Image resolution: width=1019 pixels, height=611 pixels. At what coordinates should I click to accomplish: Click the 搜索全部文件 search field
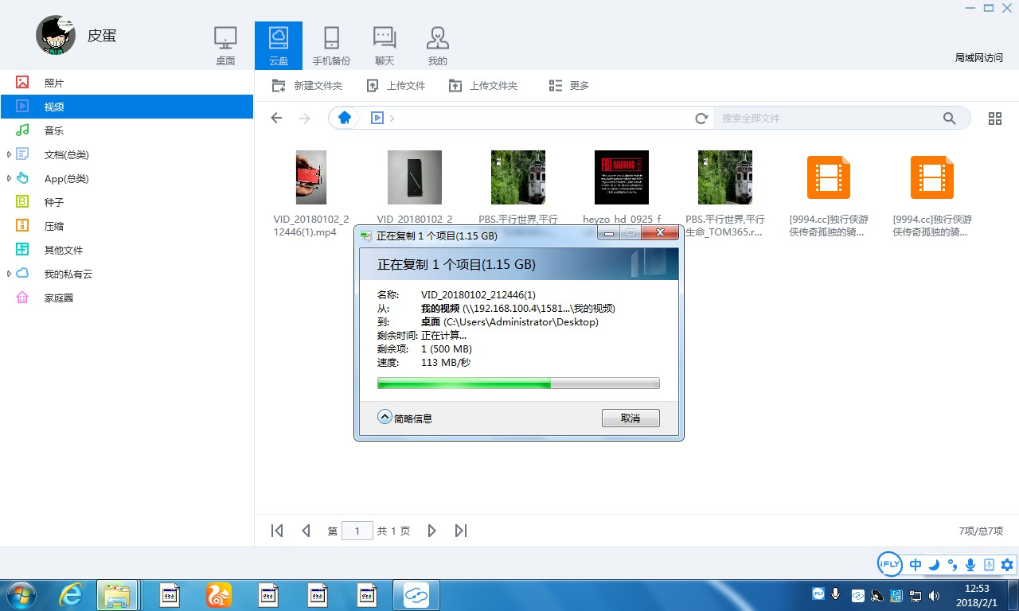(x=828, y=118)
